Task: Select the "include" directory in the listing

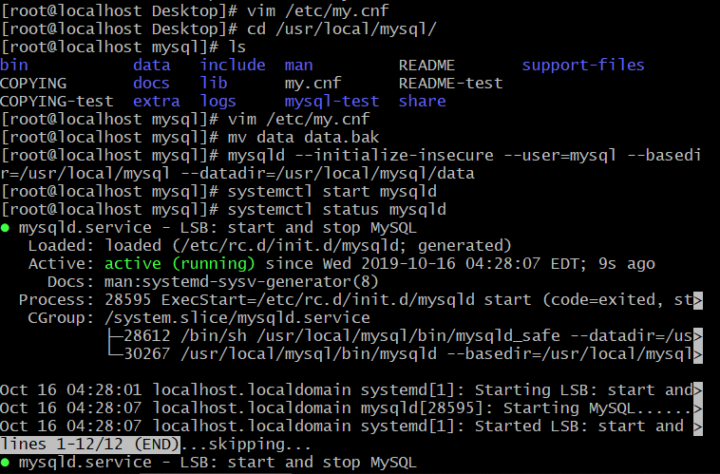Action: (232, 66)
